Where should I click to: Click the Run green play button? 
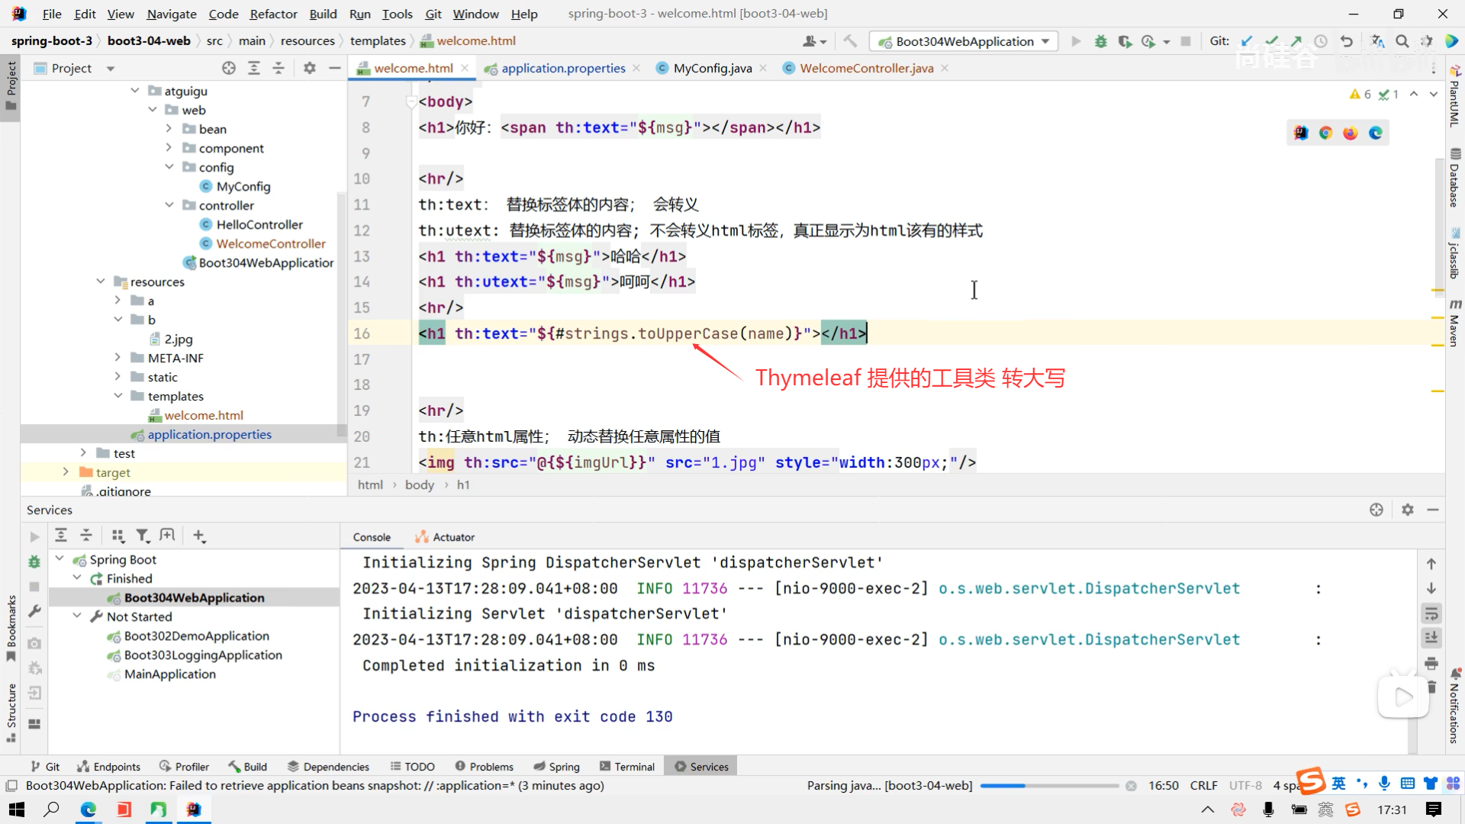pyautogui.click(x=1076, y=41)
